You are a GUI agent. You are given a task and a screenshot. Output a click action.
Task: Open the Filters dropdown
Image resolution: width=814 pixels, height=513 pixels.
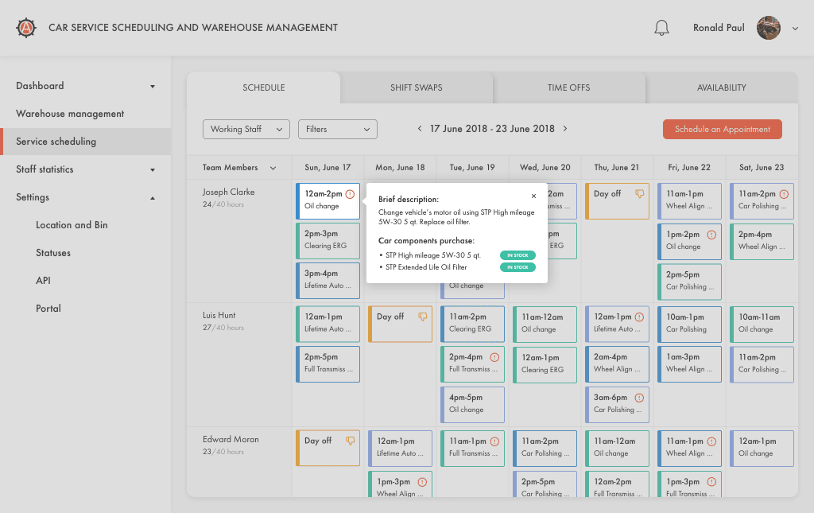coord(337,130)
